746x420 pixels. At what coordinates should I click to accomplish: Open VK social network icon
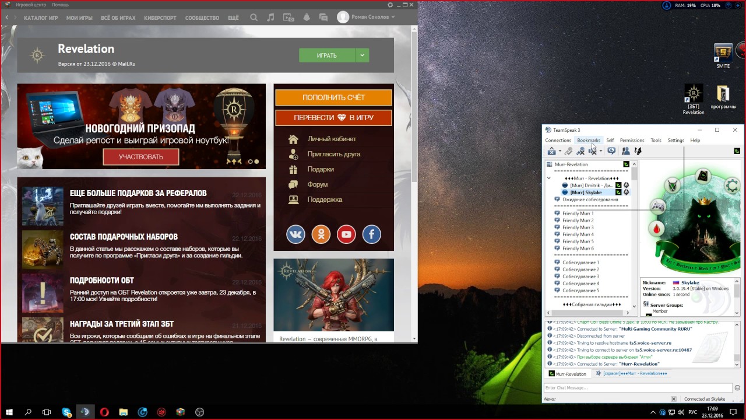point(295,235)
